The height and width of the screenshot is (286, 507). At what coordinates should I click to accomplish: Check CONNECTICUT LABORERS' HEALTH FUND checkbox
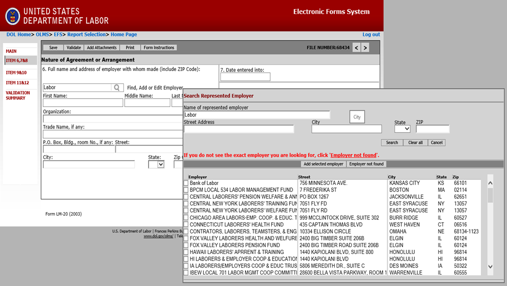[186, 224]
